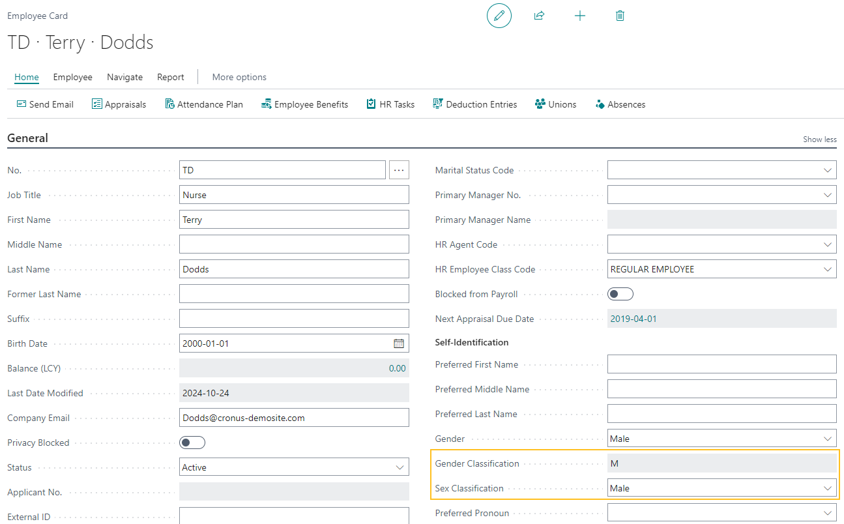Open the Attendance Plan
844x524 pixels.
(203, 104)
